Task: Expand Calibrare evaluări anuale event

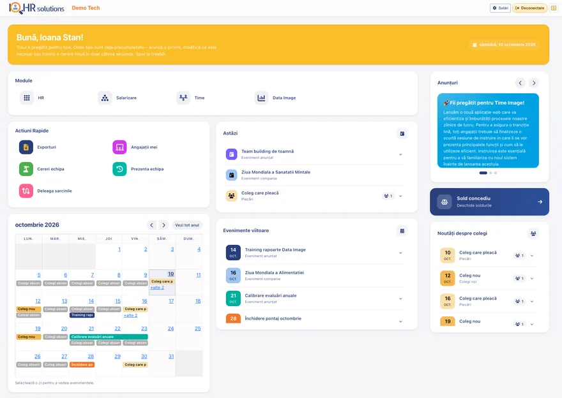Action: [400, 298]
